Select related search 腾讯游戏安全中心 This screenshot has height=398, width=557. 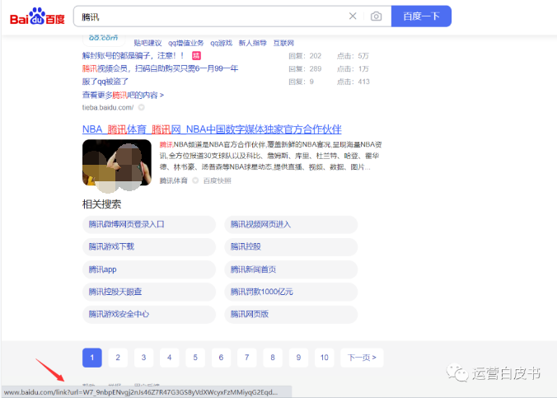[149, 315]
